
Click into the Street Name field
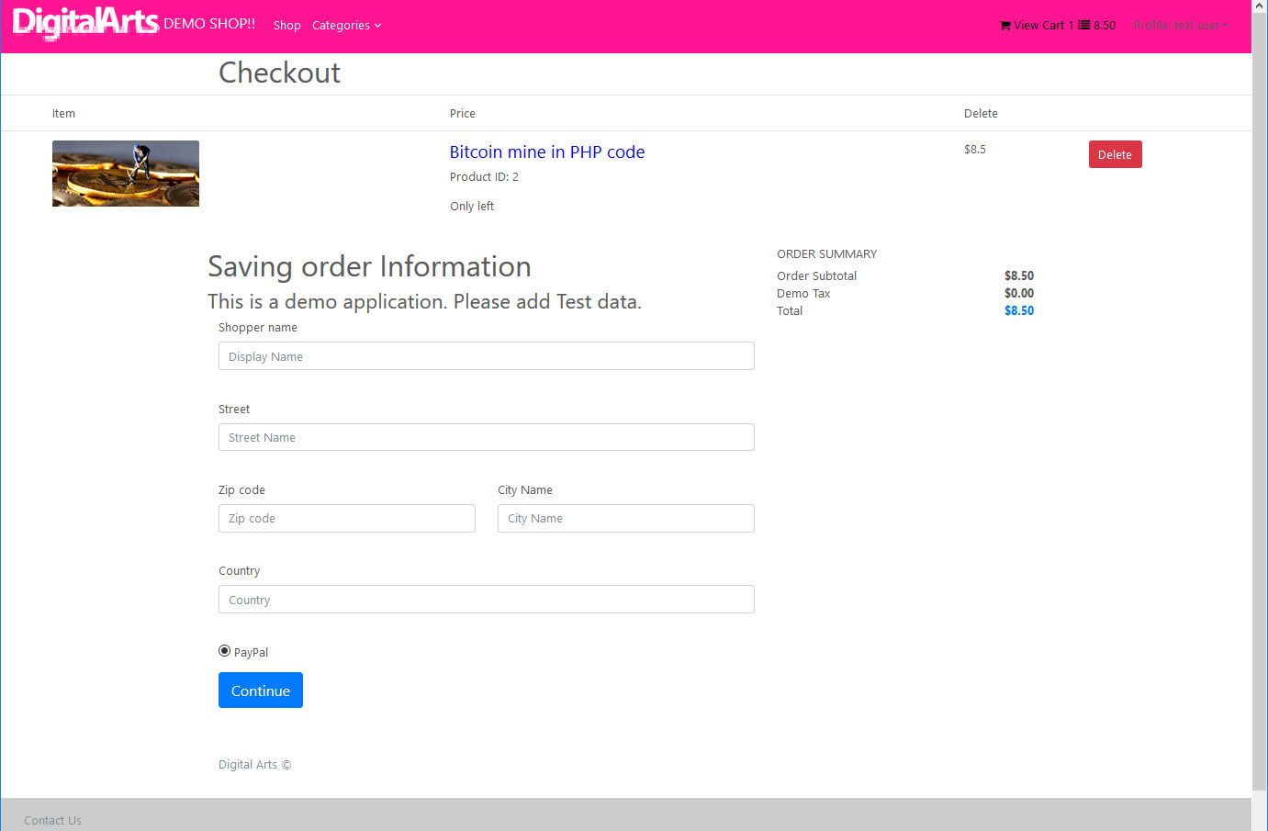486,437
